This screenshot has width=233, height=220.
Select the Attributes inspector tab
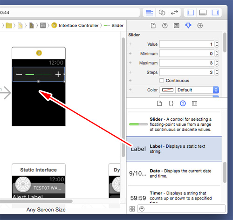188,26
